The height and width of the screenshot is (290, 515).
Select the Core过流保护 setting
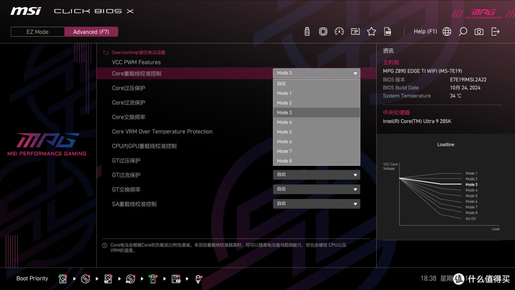[128, 103]
